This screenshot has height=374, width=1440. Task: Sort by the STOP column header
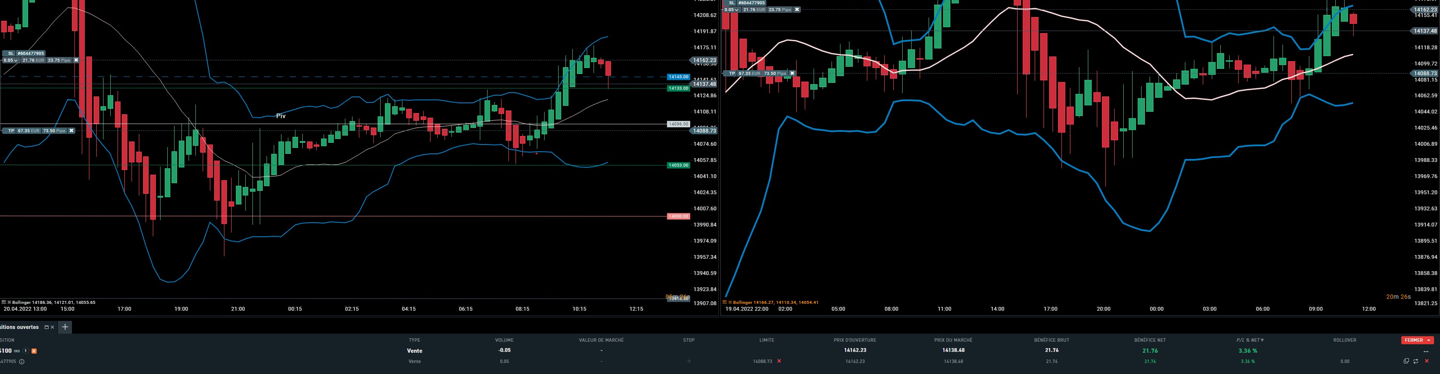click(688, 340)
